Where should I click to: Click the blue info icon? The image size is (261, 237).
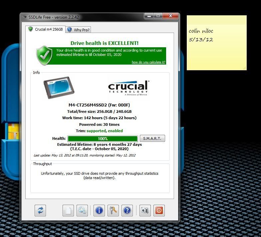[x=99, y=210]
